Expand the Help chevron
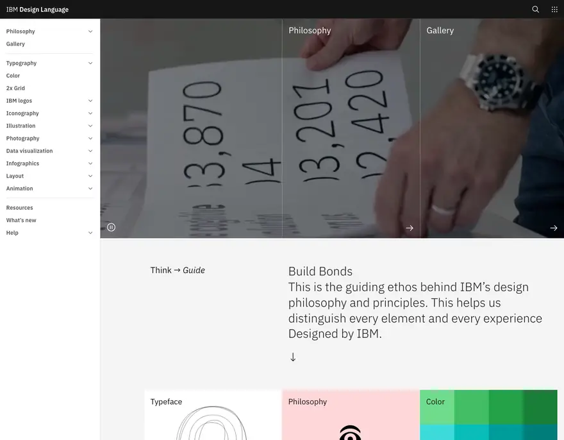 pyautogui.click(x=90, y=233)
